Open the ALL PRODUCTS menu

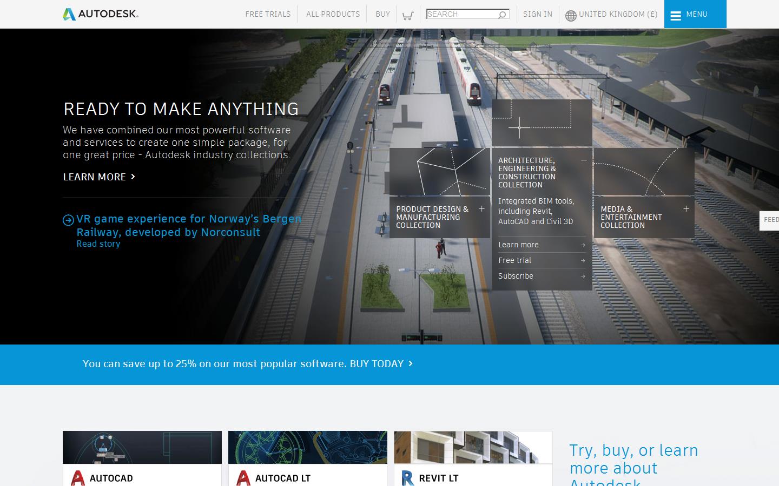332,14
